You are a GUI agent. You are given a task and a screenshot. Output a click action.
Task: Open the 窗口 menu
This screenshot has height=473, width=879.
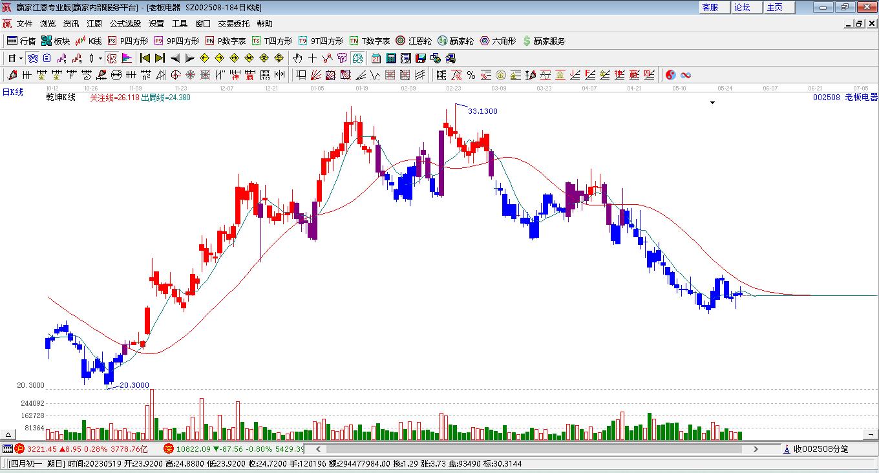click(203, 24)
